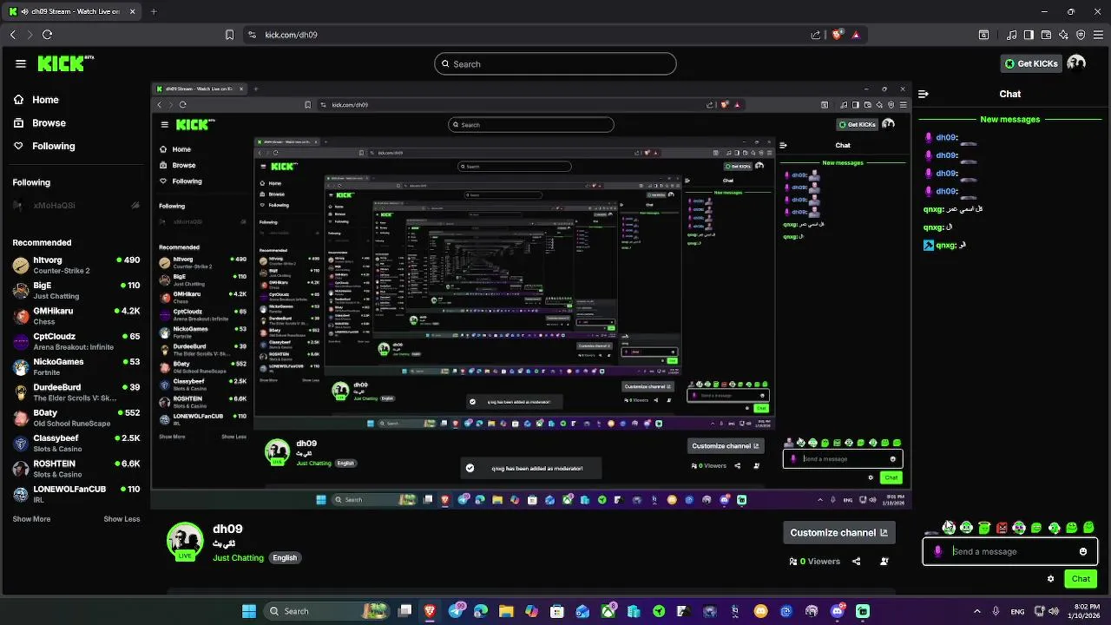
Task: Focus the Kick Search field
Action: [555, 63]
